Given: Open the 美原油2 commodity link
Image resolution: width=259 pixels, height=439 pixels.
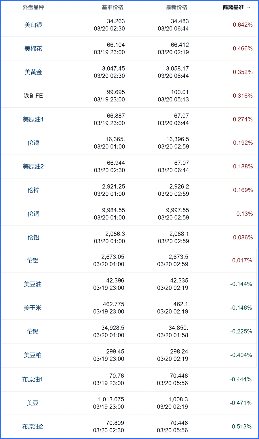Looking at the screenshot, I should [x=33, y=166].
